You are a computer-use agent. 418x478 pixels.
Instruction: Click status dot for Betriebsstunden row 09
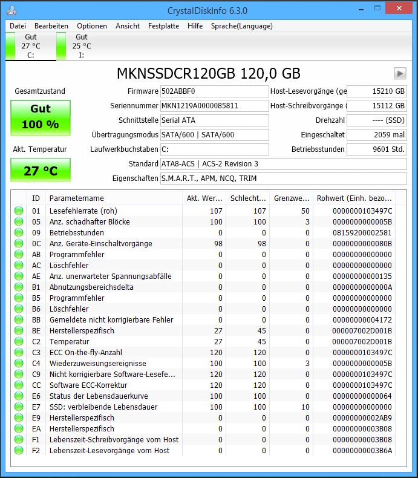tap(19, 232)
